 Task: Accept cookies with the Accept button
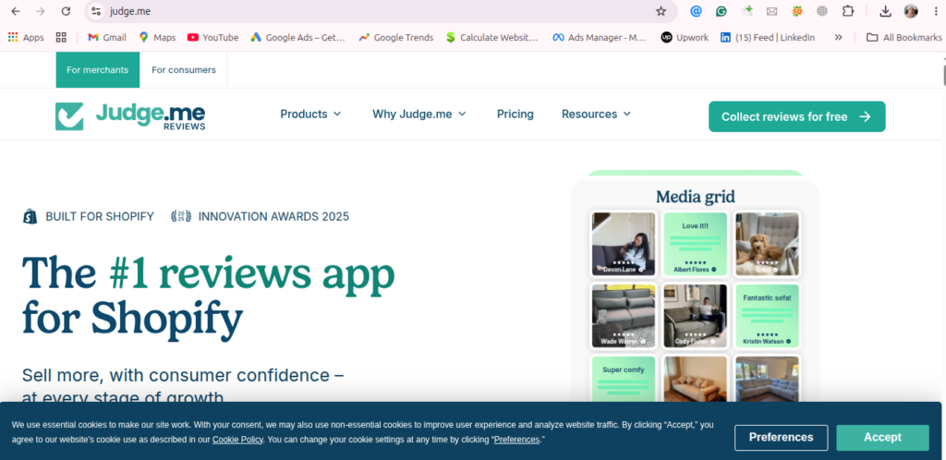(882, 438)
